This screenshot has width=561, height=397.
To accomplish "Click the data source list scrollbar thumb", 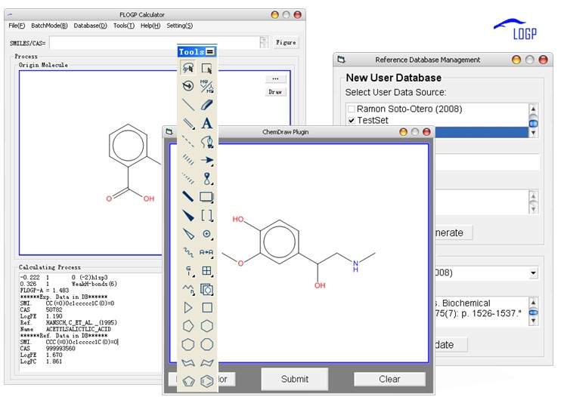I will point(533,123).
